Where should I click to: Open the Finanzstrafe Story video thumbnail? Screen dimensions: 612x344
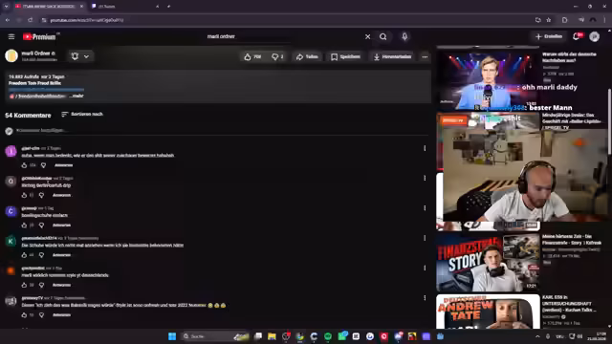[488, 263]
